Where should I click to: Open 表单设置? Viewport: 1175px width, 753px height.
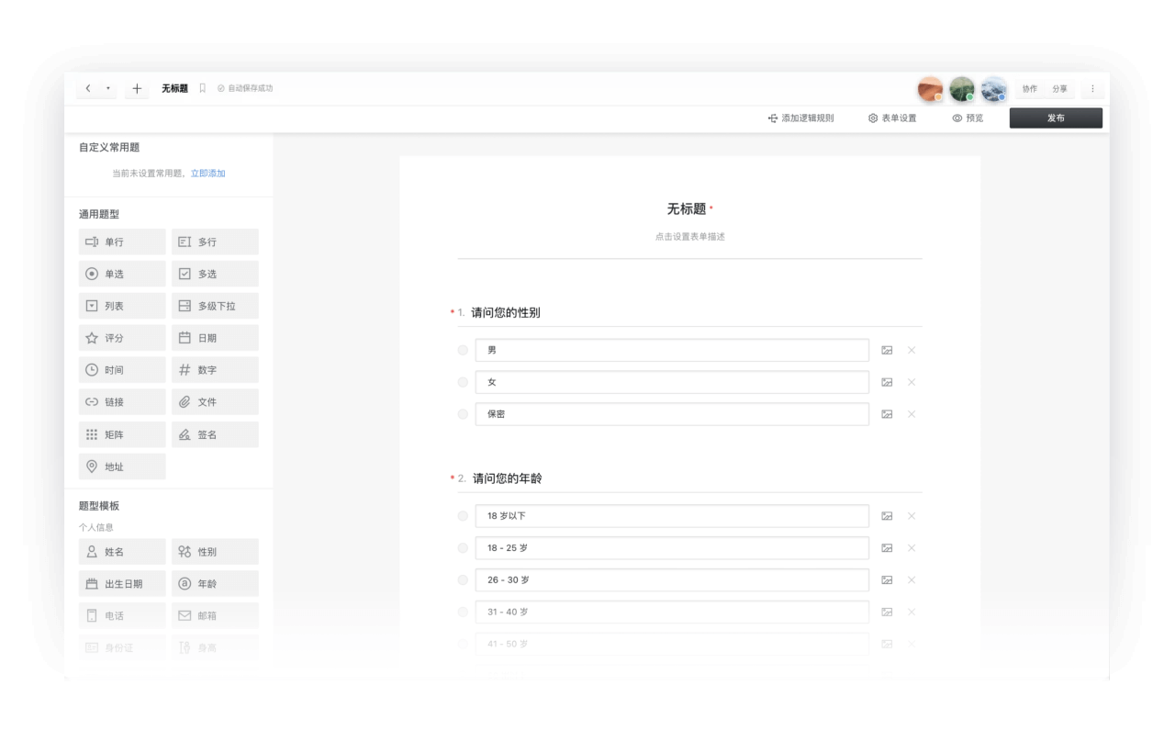[892, 118]
